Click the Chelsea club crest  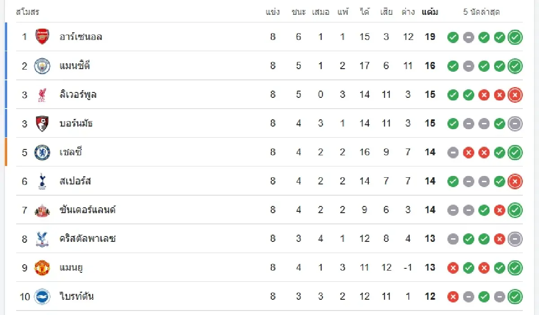(x=43, y=153)
